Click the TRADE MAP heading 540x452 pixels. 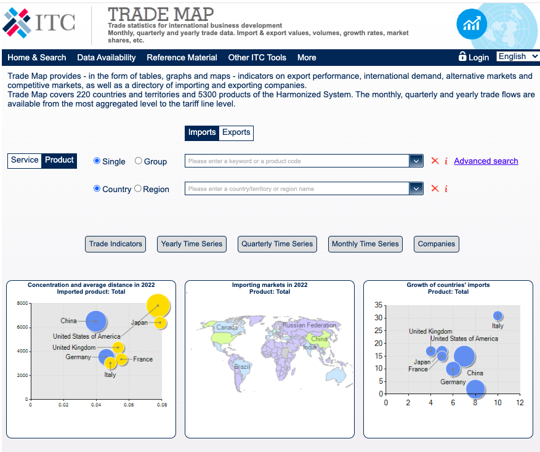(161, 14)
